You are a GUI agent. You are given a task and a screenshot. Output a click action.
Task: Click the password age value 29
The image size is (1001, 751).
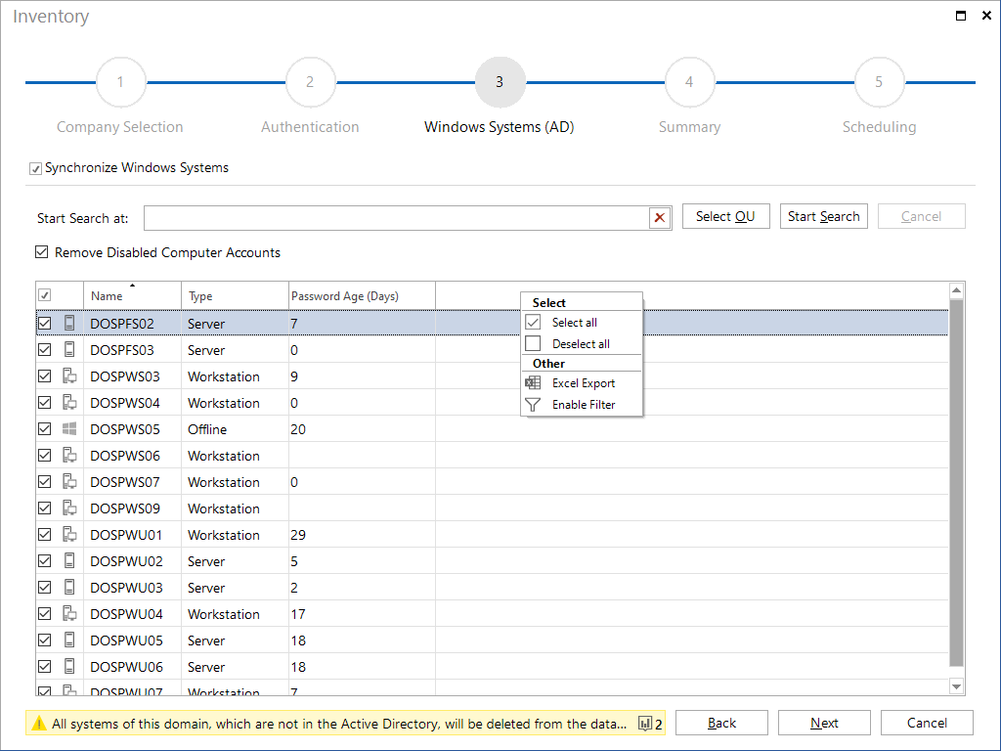[298, 535]
